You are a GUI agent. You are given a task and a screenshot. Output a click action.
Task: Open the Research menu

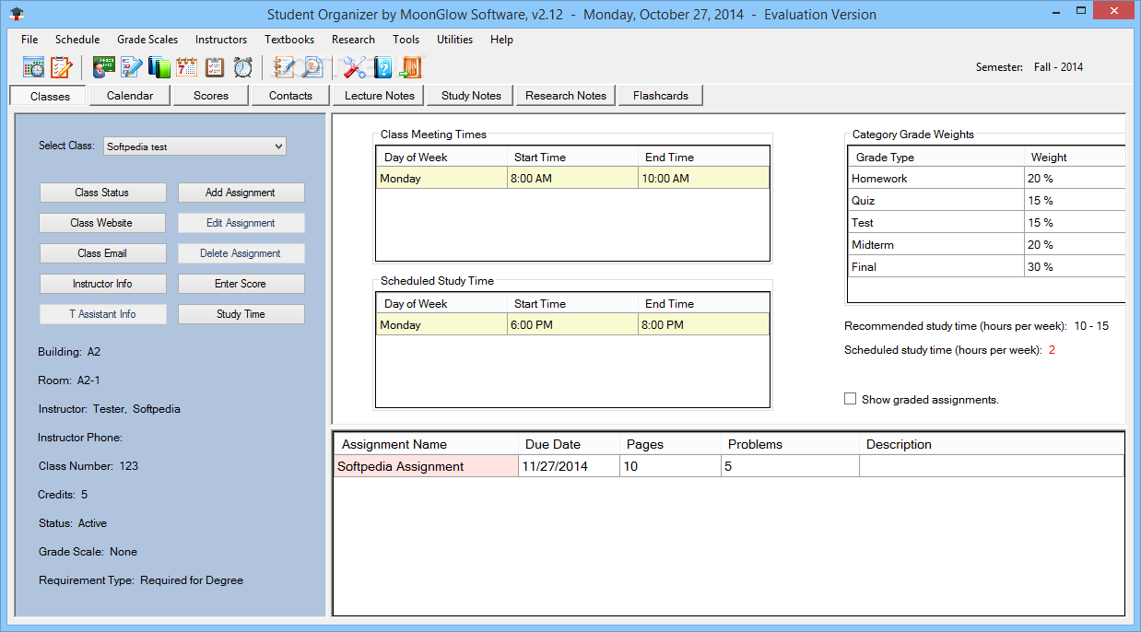[353, 40]
